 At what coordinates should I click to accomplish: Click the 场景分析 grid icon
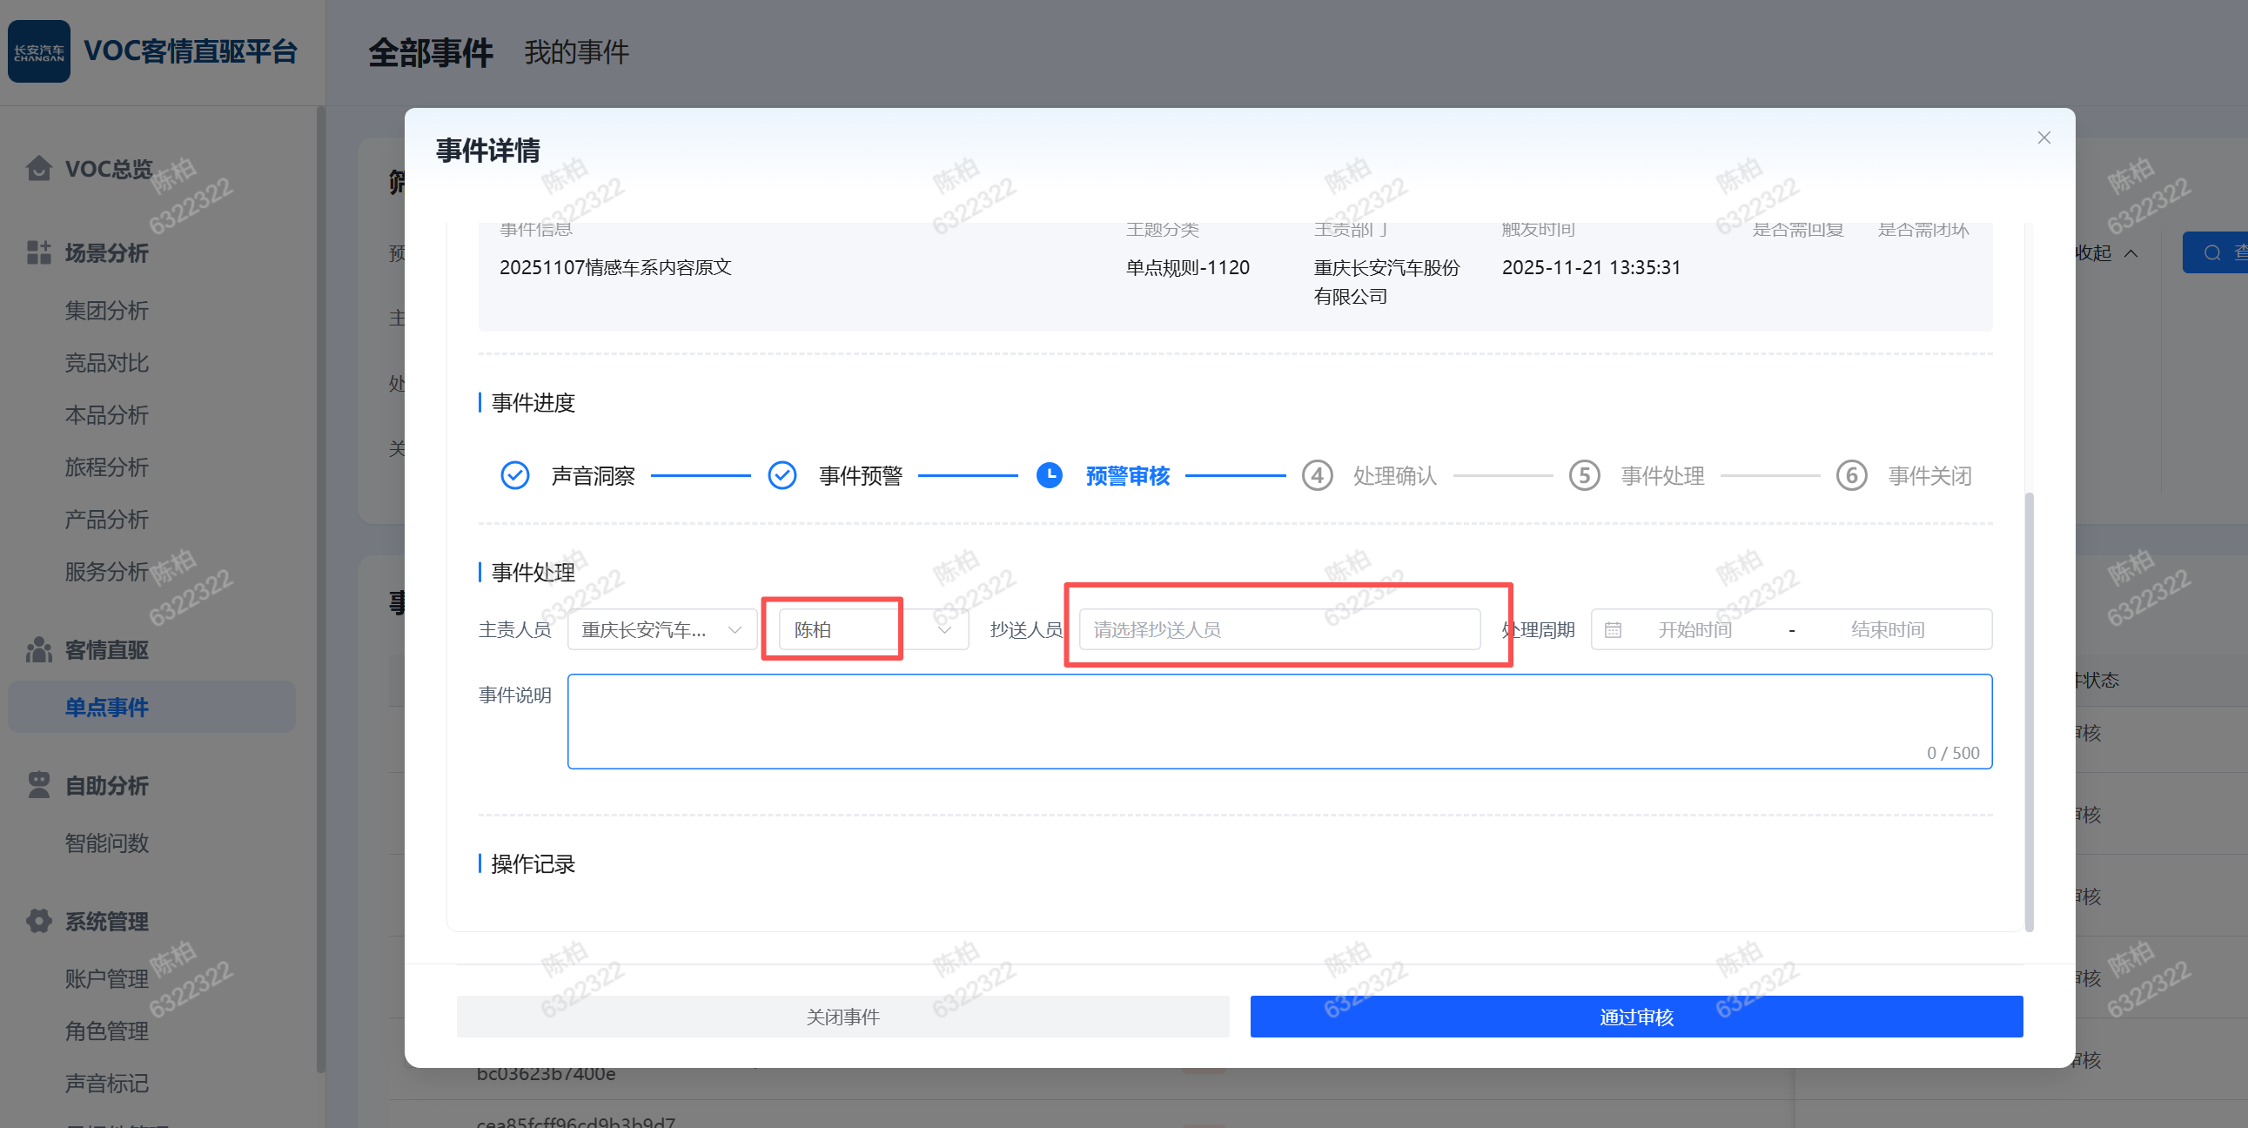coord(38,252)
